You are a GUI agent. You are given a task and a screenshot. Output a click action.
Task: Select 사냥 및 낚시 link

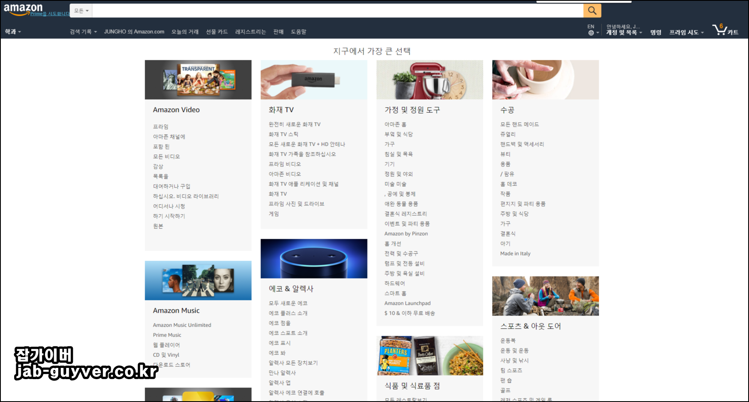tap(514, 360)
